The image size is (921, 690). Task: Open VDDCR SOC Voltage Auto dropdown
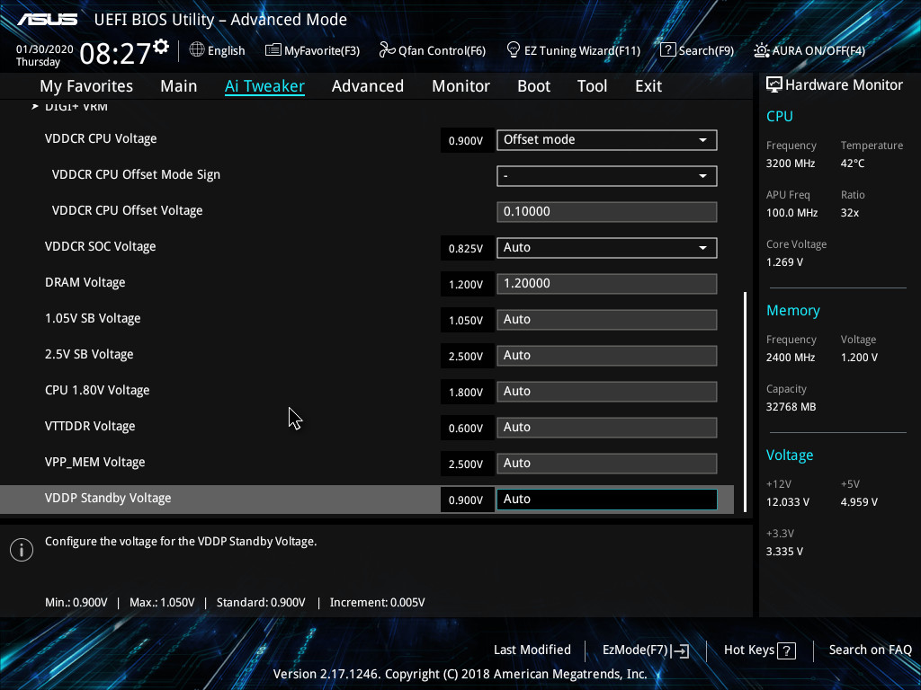(607, 248)
